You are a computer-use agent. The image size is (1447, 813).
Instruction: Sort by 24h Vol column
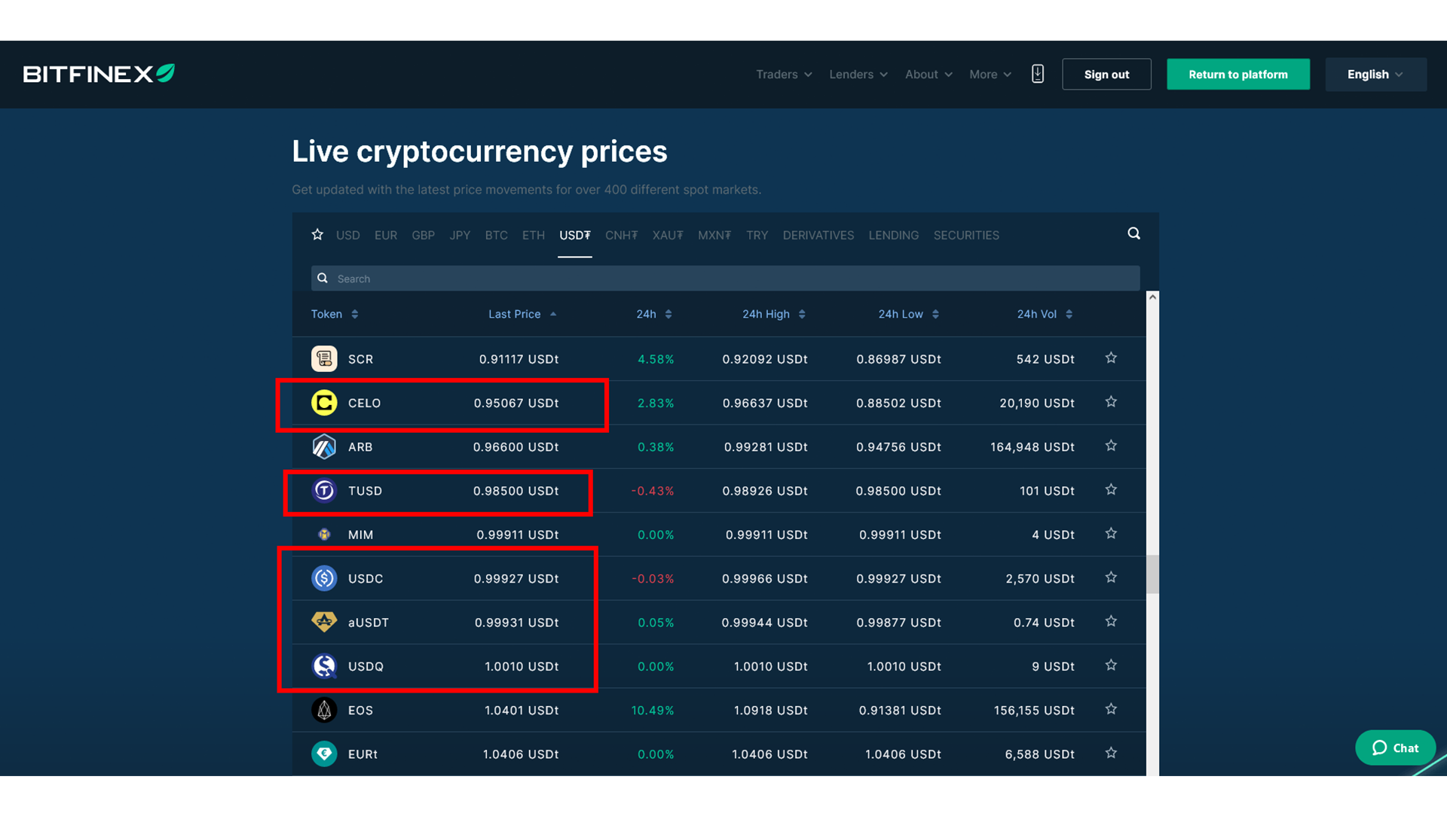1045,314
